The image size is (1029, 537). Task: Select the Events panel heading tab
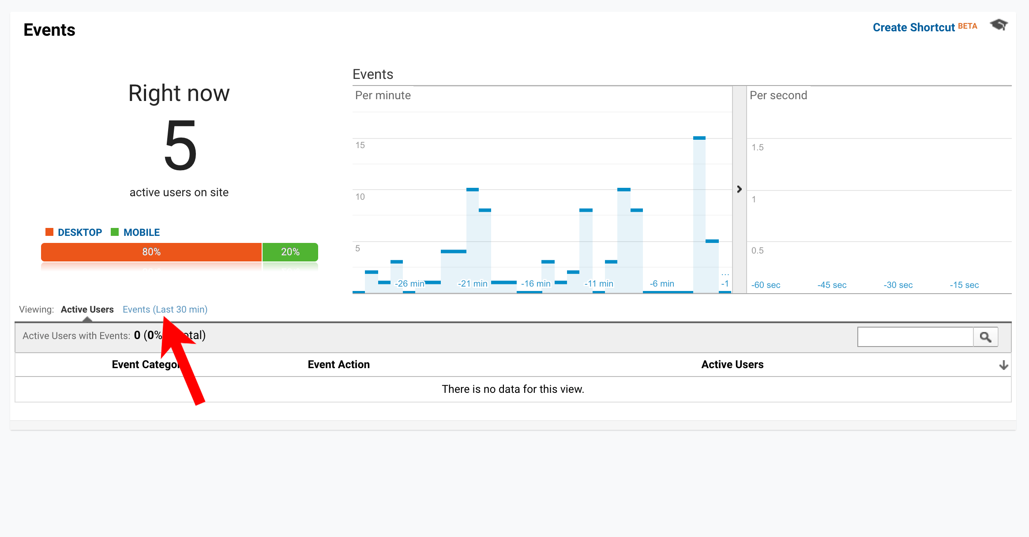click(x=373, y=74)
